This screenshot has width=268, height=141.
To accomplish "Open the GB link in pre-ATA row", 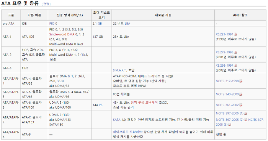I will (100, 24).
